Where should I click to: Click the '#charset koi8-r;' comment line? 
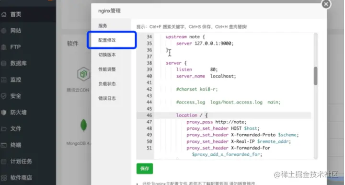point(197,89)
